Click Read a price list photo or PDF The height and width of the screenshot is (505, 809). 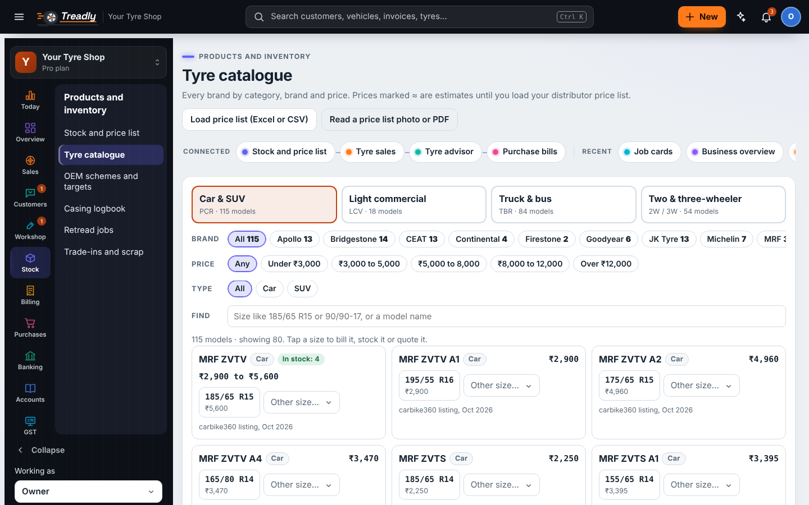click(x=389, y=120)
